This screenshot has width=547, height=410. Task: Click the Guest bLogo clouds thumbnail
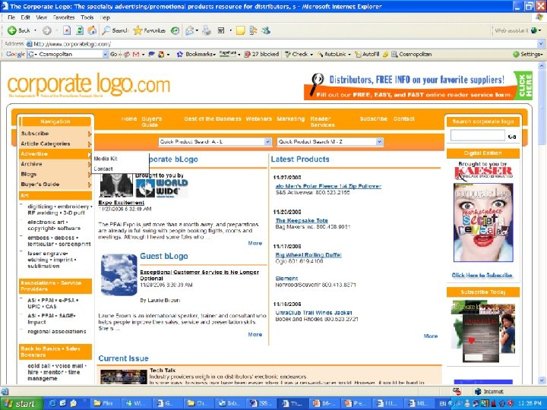point(119,275)
